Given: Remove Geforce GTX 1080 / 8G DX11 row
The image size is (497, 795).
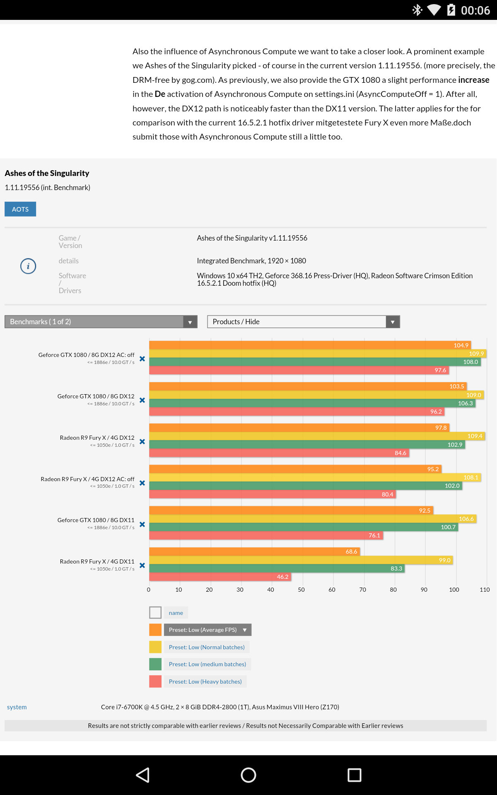Looking at the screenshot, I should click(x=142, y=524).
